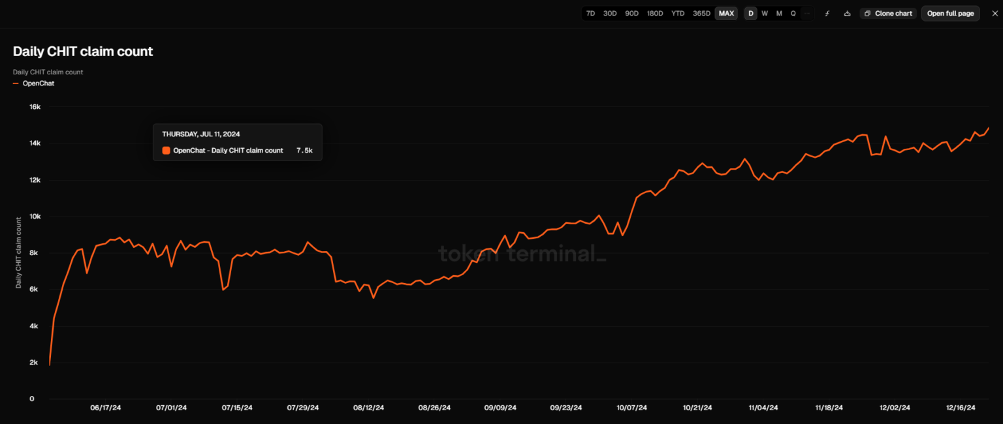Switch to monthly (M) granularity
Screen dimensions: 1003x424
779,13
